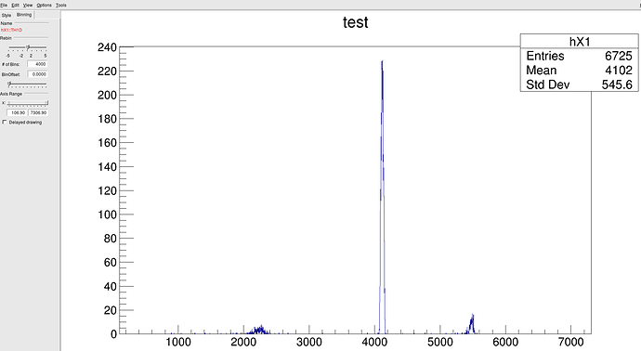Viewport: 641px width, 351px height.
Task: Click the BinOffset slider handle
Action: tap(9, 84)
